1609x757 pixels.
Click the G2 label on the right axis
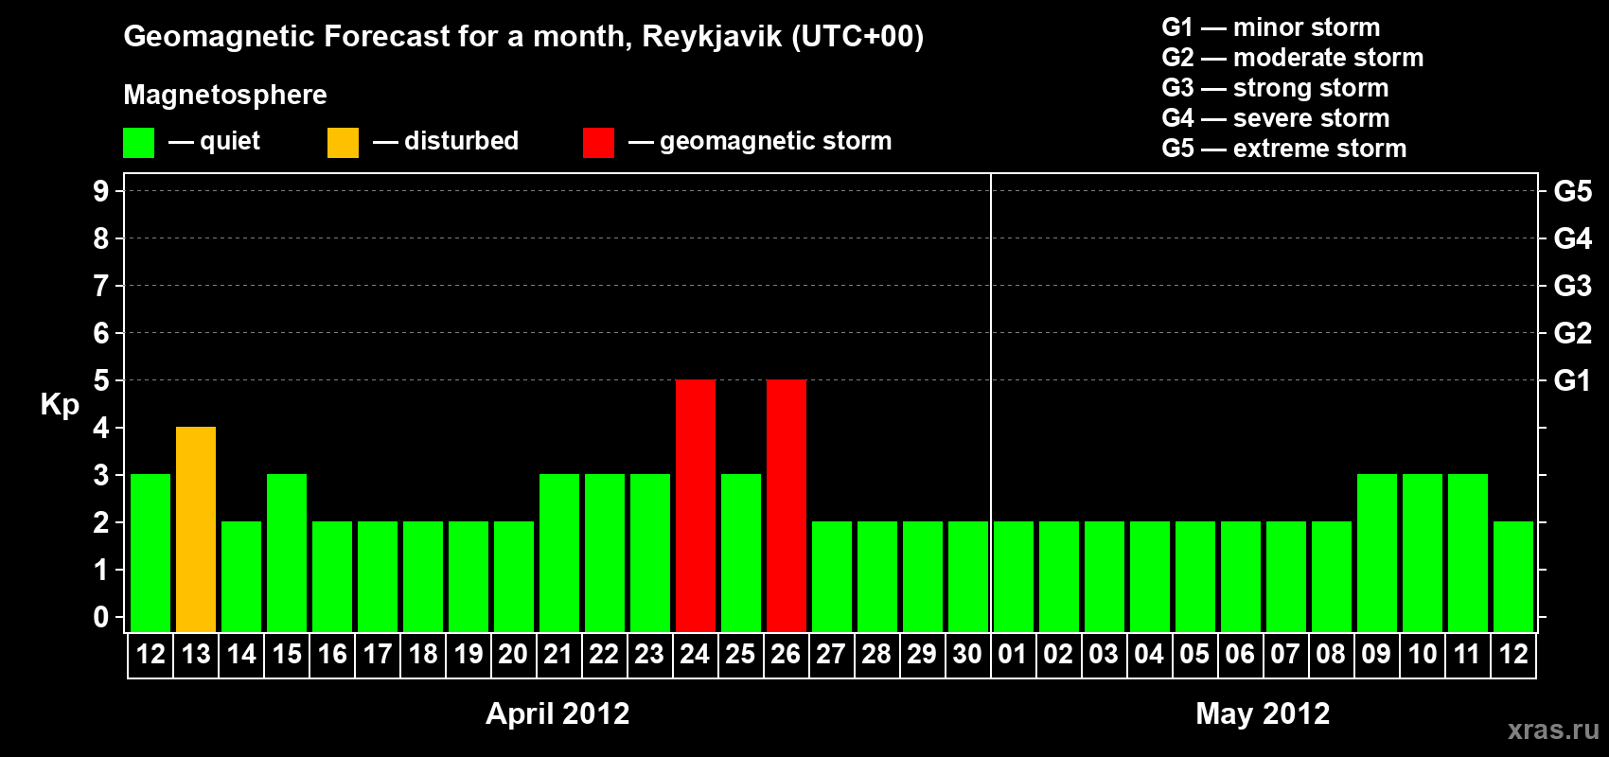1573,333
